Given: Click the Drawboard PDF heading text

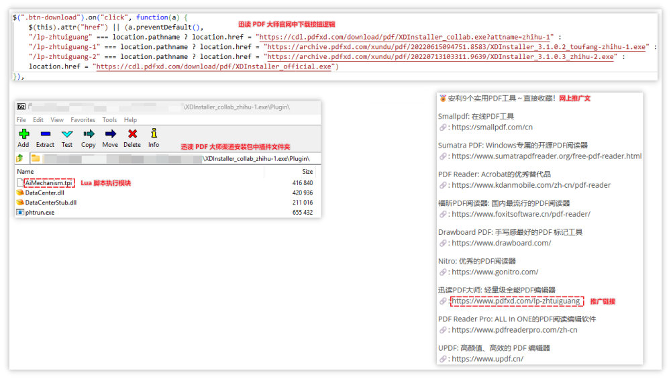Looking at the screenshot, I should (510, 232).
